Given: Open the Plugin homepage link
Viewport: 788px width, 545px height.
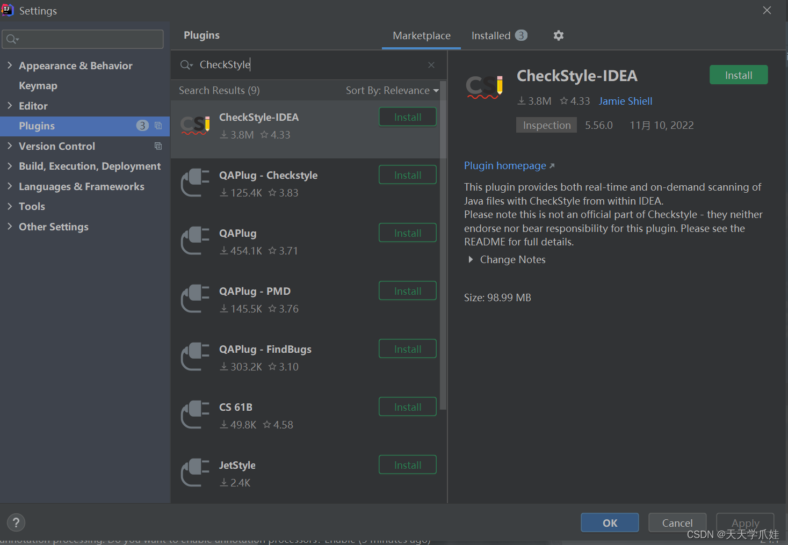Looking at the screenshot, I should (509, 165).
